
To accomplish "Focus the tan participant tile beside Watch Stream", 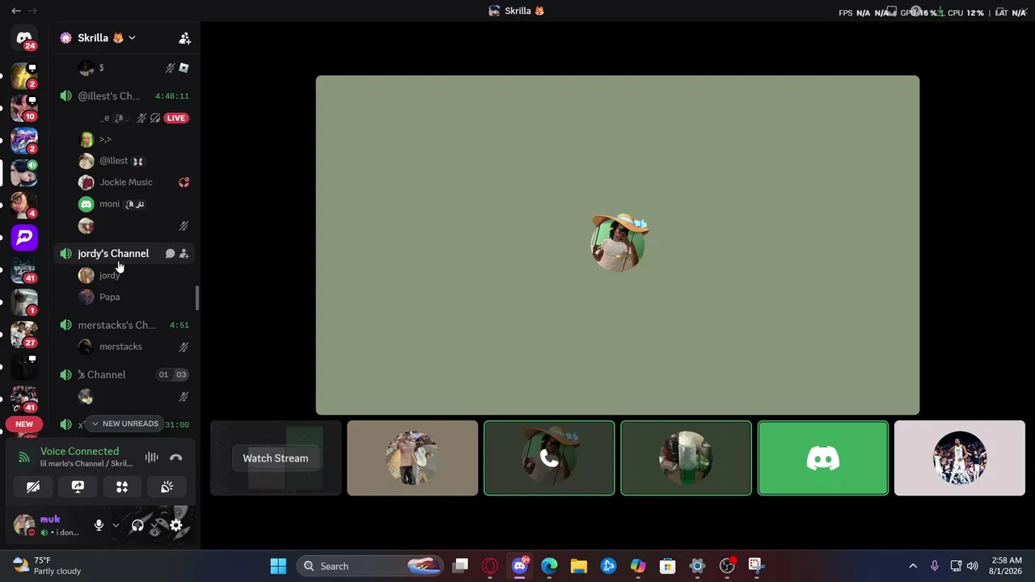I will click(412, 458).
